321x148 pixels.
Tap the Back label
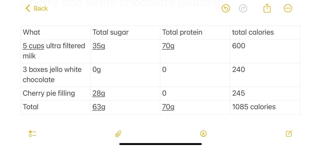[41, 8]
